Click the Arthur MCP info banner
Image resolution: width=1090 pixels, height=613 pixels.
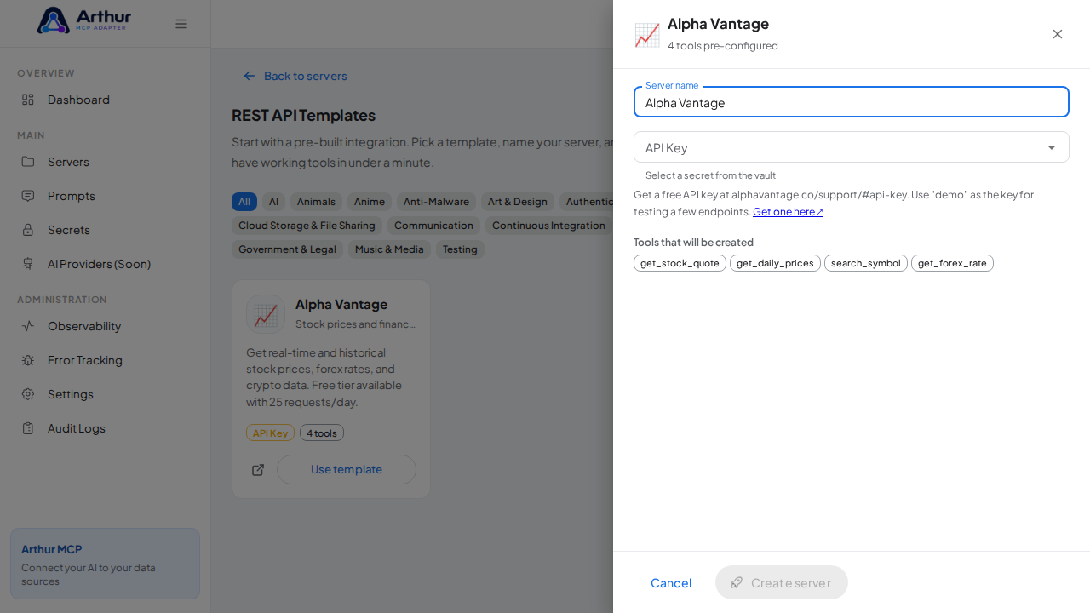coord(105,564)
